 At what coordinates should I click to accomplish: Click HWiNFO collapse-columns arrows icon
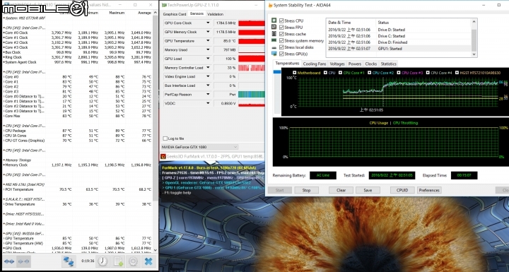23,261
